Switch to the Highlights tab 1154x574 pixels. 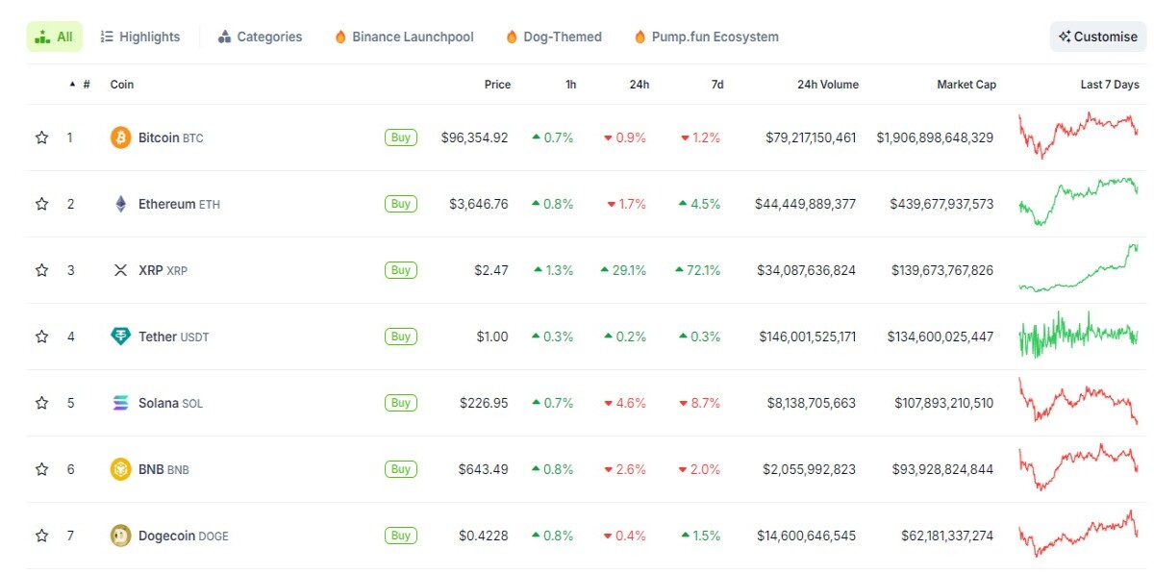click(x=140, y=37)
